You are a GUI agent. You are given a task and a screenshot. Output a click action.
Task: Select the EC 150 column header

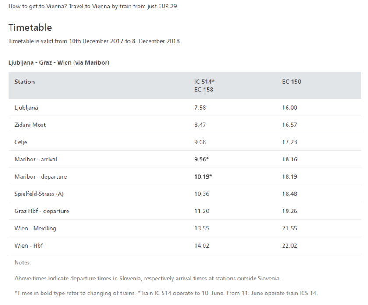tap(291, 82)
